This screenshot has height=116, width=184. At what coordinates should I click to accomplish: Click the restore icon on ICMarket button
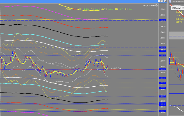tap(183, 8)
